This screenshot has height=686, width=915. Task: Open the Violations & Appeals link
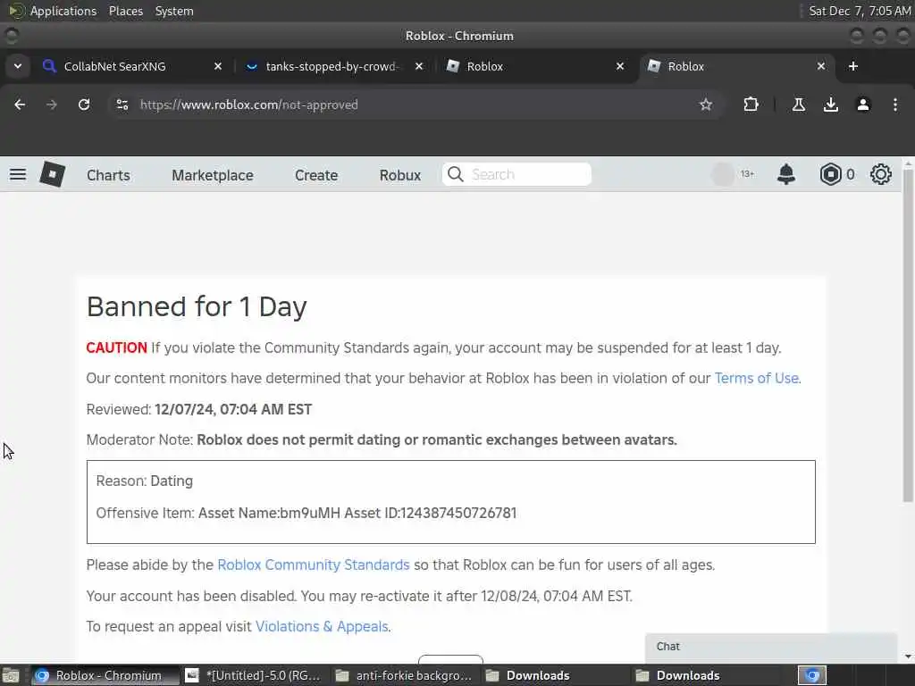[x=322, y=626]
